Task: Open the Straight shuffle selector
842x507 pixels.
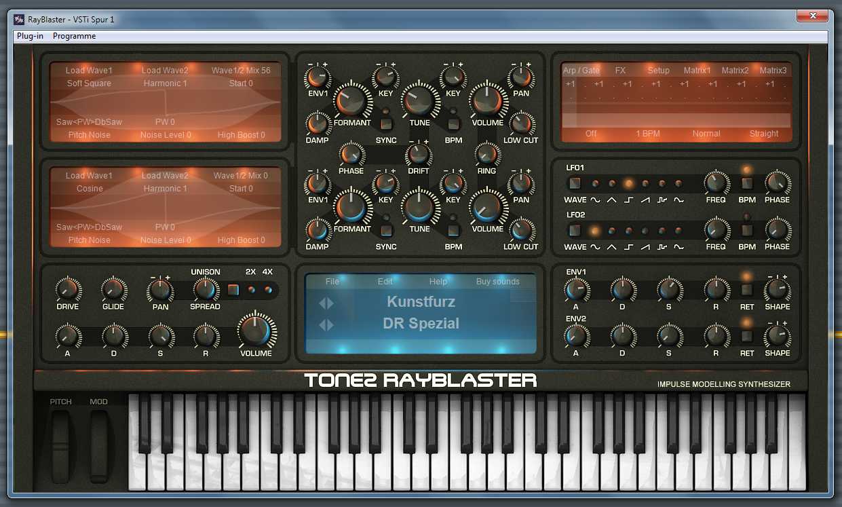Action: pyautogui.click(x=764, y=134)
